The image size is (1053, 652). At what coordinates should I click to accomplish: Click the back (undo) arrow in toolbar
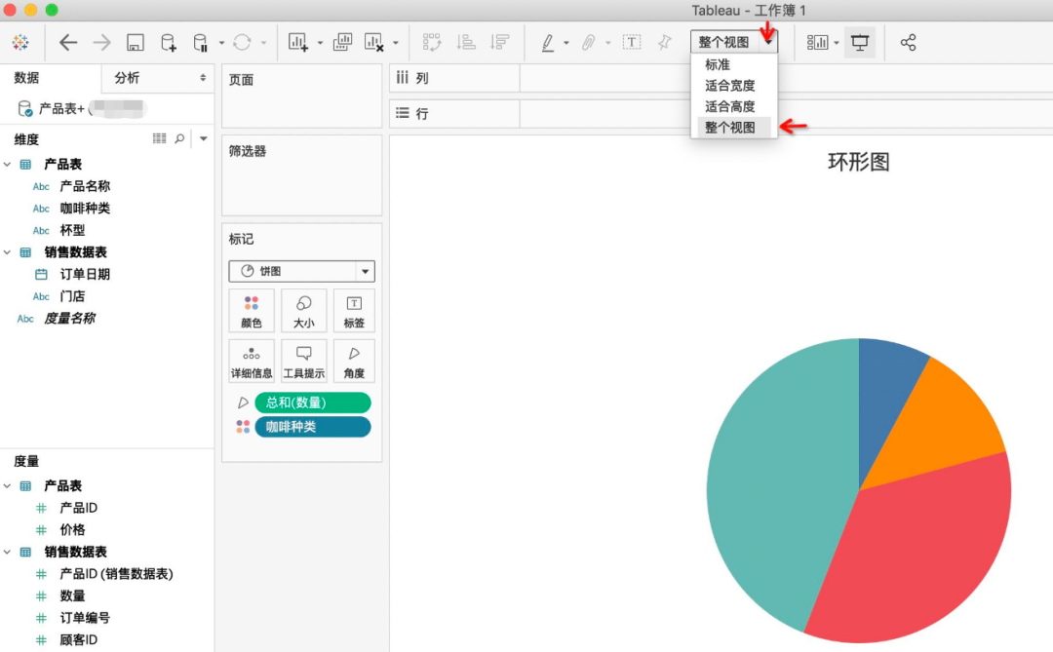68,43
